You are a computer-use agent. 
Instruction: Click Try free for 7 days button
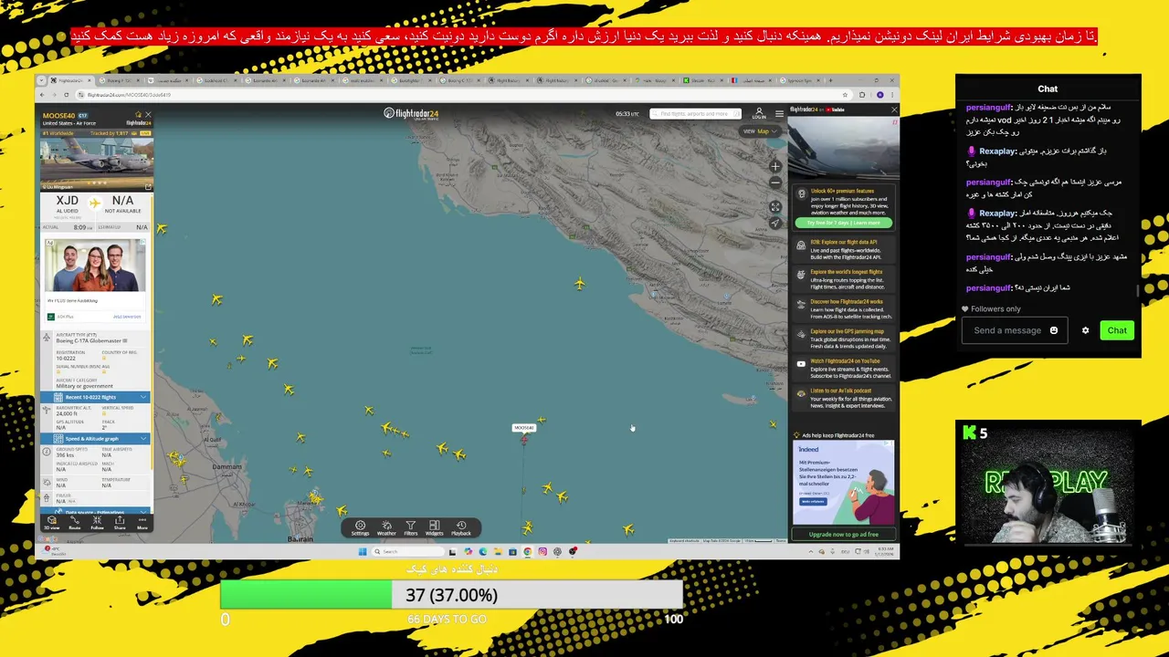[x=843, y=223]
